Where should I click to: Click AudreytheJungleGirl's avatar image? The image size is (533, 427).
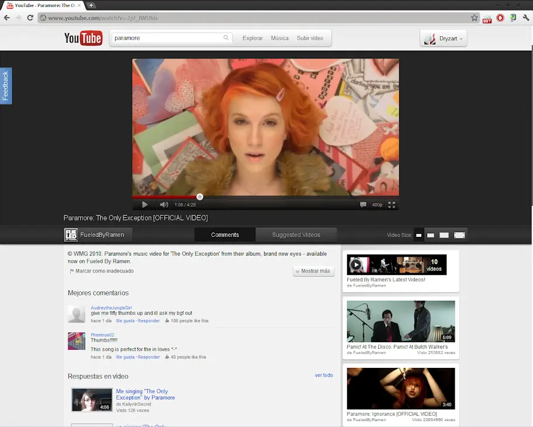(x=77, y=314)
